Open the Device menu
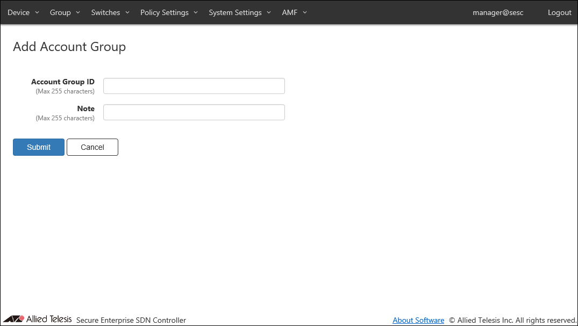Image resolution: width=578 pixels, height=326 pixels. point(19,12)
